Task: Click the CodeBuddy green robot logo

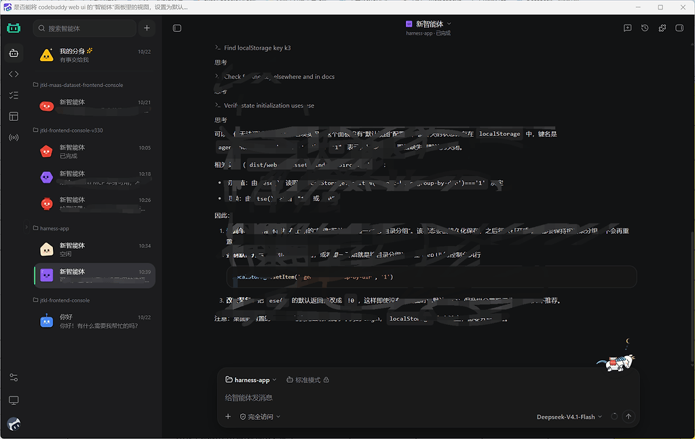Action: pos(14,29)
